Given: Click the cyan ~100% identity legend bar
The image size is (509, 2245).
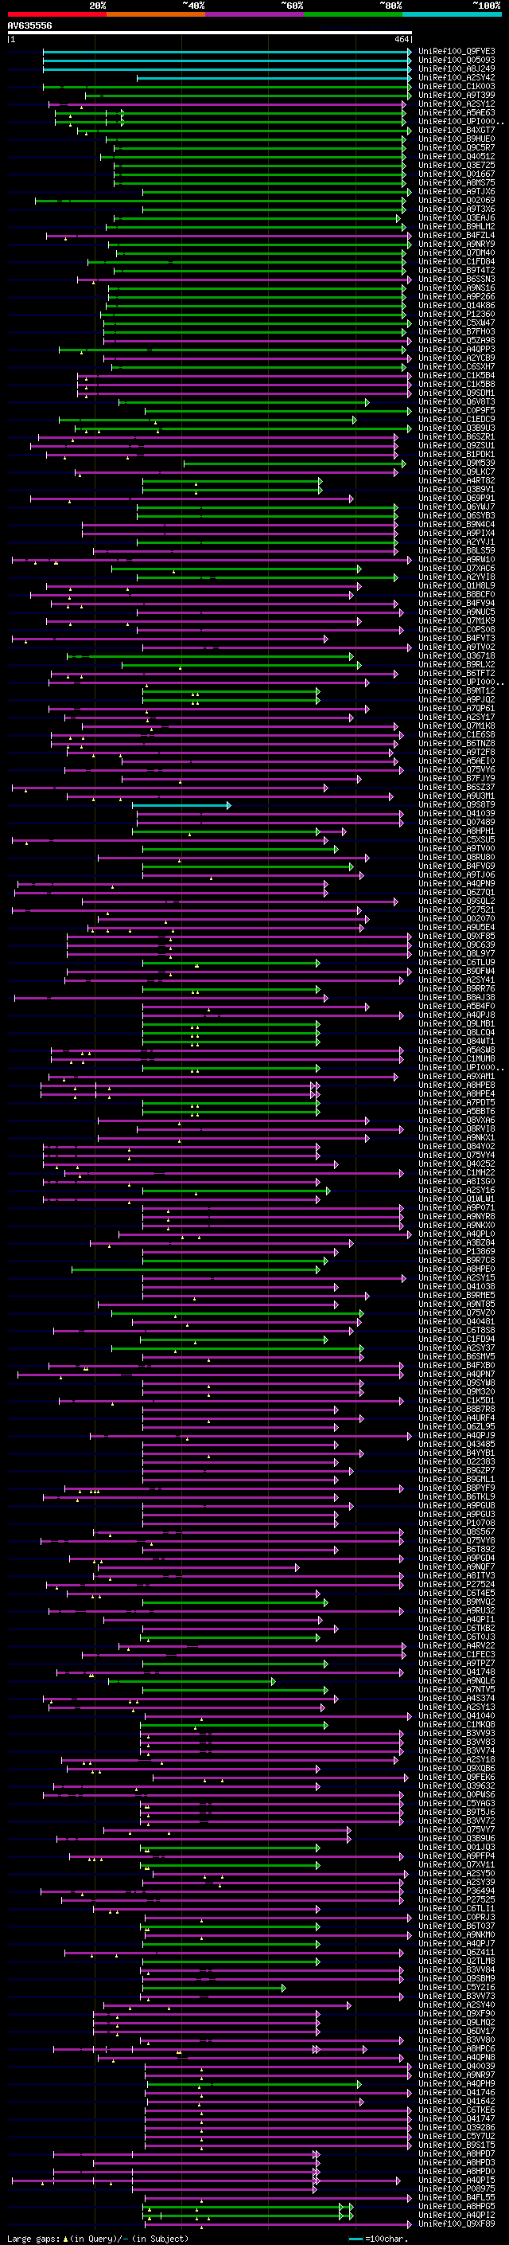Looking at the screenshot, I should coord(452,15).
